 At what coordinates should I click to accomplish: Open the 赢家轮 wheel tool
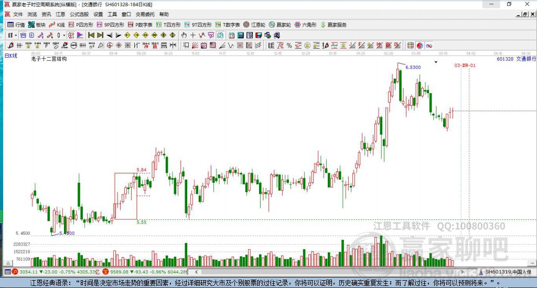tap(280, 25)
